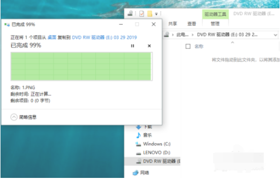Click the Explorer window title DVD RW 驱动器
Viewport: 280px width, 183px height.
pos(254,14)
